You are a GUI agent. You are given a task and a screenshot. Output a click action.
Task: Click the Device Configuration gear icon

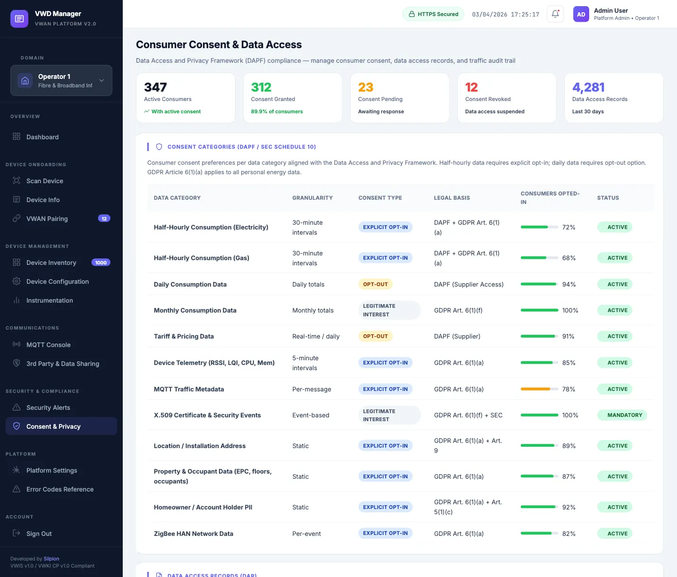click(16, 281)
